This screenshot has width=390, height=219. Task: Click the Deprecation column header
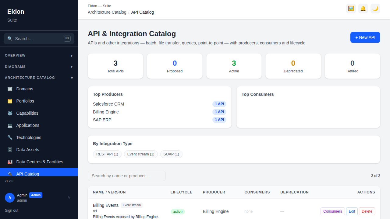pyautogui.click(x=295, y=192)
